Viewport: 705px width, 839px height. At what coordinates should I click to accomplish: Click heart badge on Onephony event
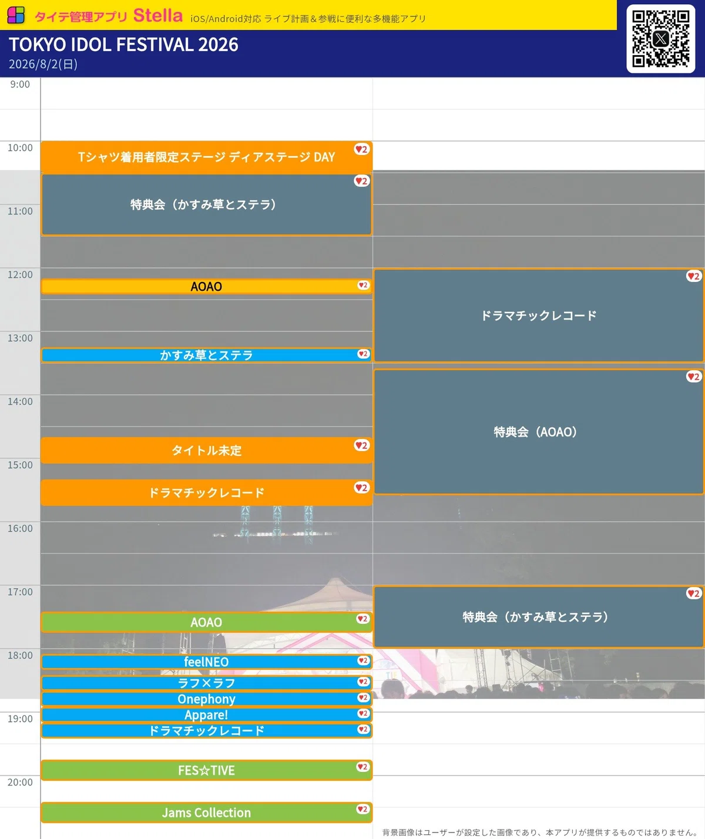[x=364, y=697]
